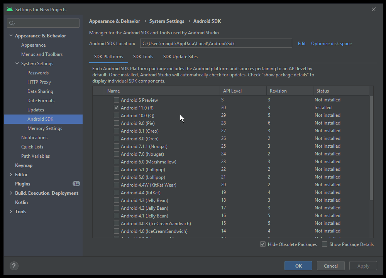
Task: Enable Show Package Details checkbox
Action: coord(325,244)
